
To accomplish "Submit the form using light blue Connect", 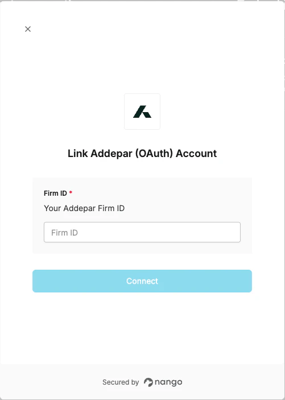I will tap(142, 281).
